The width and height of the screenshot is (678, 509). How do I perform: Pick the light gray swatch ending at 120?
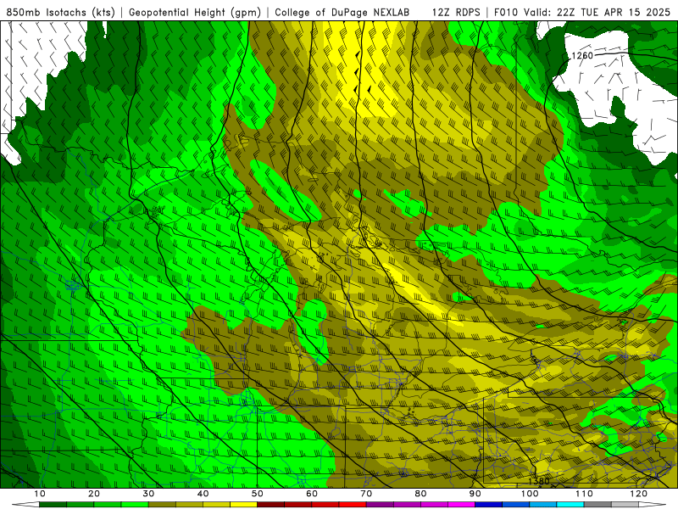(x=625, y=504)
